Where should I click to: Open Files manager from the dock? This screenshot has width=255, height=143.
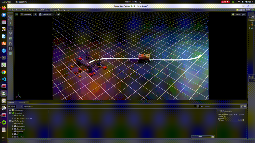(4, 22)
